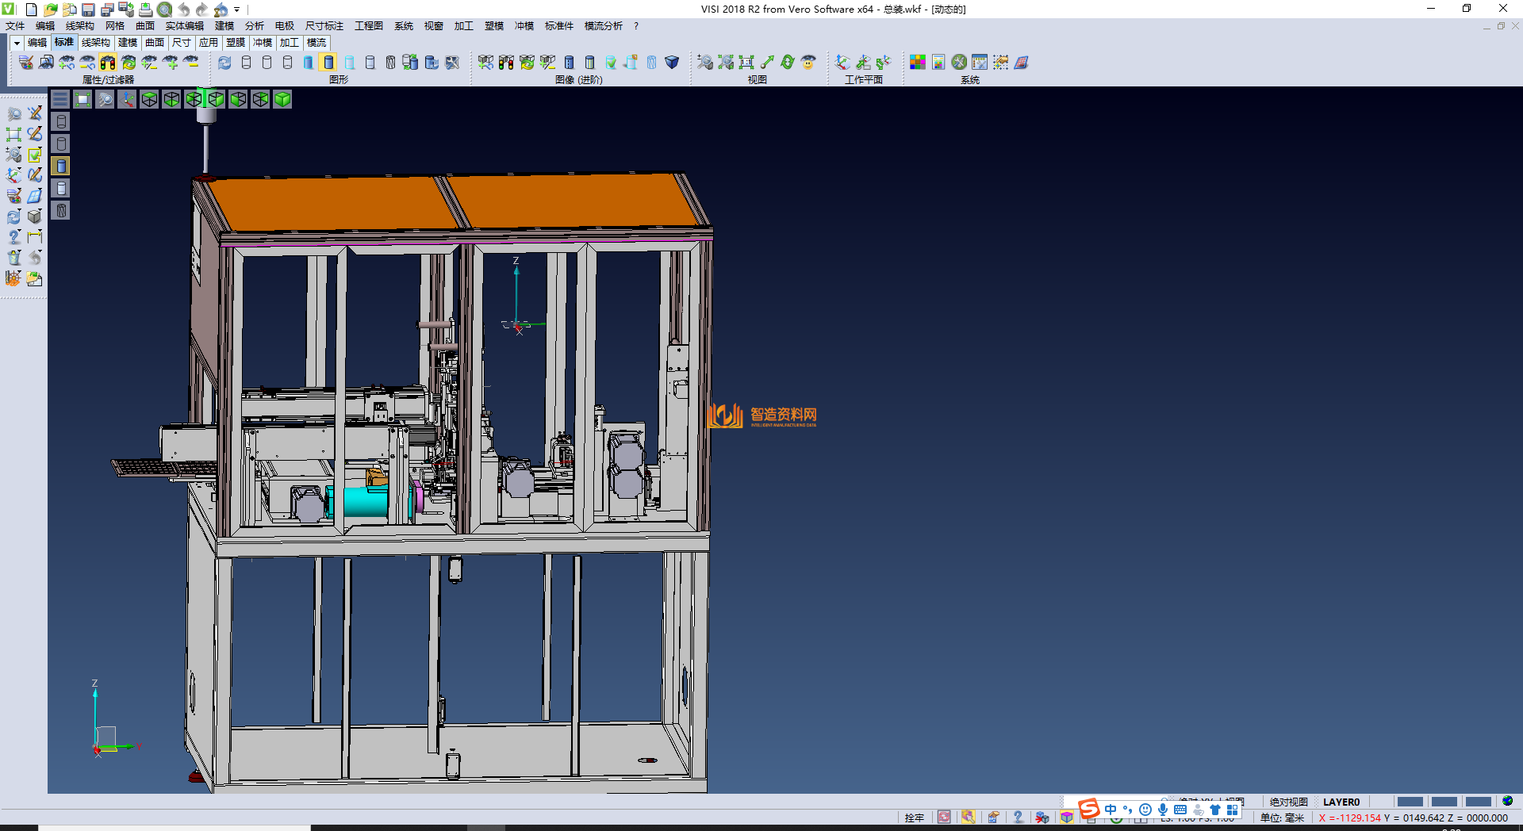The image size is (1523, 831).
Task: Switch to the 线架构 toolbar tab
Action: pos(96,43)
